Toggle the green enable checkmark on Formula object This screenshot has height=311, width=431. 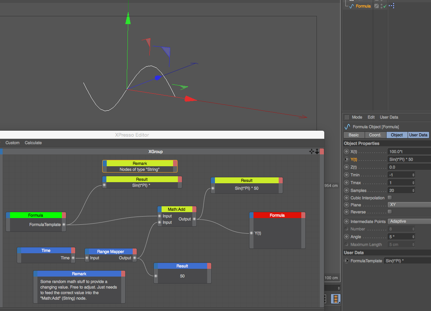(385, 6)
